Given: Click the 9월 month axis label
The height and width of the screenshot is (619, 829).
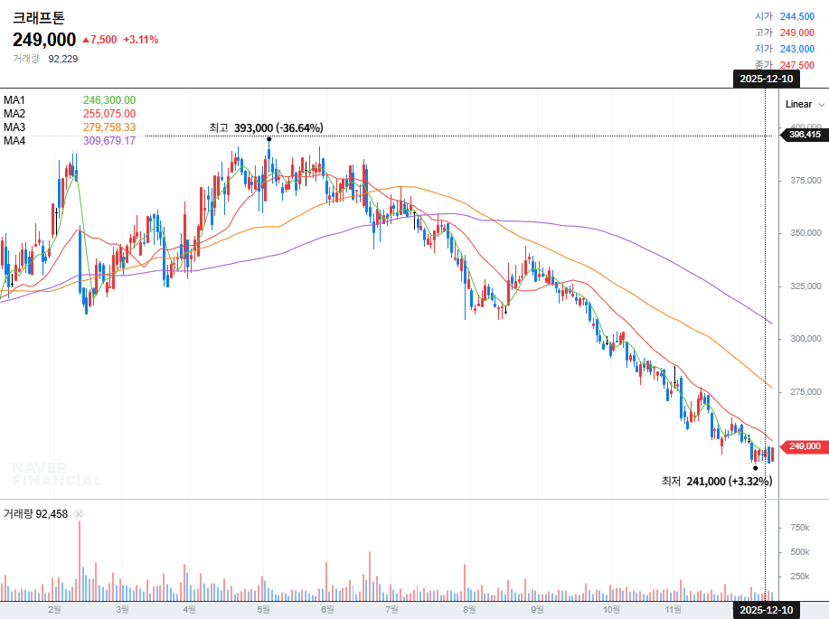Looking at the screenshot, I should [x=537, y=609].
